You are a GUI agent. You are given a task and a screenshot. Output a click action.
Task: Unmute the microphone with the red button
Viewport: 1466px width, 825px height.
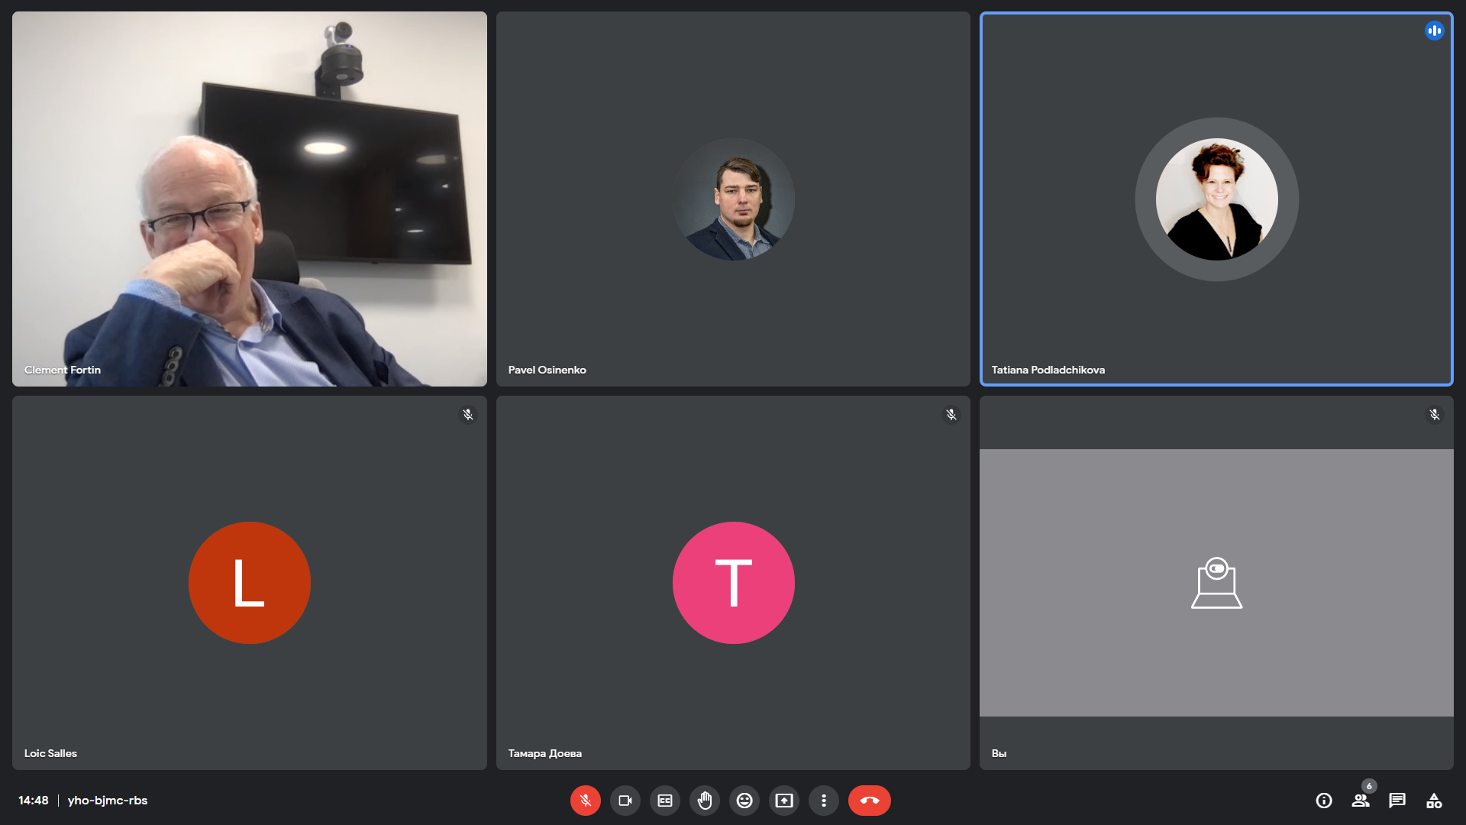[586, 801]
